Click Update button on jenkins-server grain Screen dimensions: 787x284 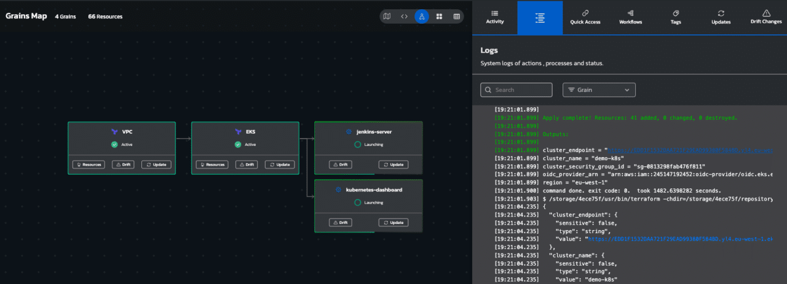pos(393,164)
